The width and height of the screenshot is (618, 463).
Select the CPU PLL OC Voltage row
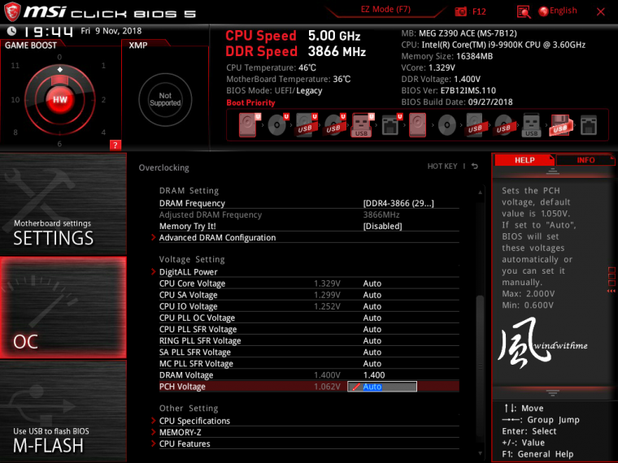click(309, 318)
